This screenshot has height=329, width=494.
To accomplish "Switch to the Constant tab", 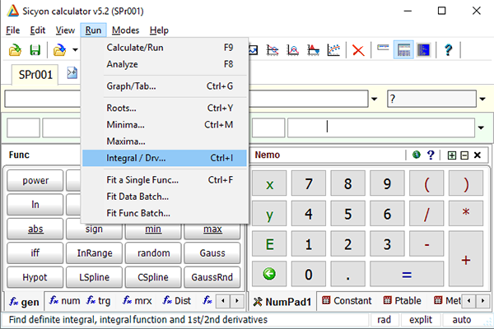I will 347,301.
